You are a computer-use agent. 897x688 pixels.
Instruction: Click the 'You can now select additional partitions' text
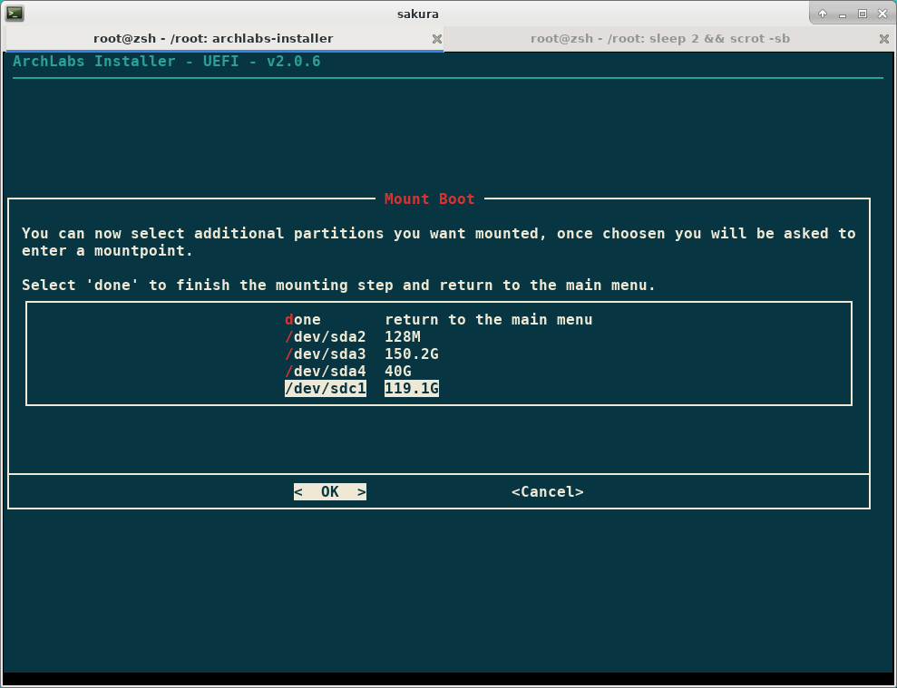coord(439,242)
